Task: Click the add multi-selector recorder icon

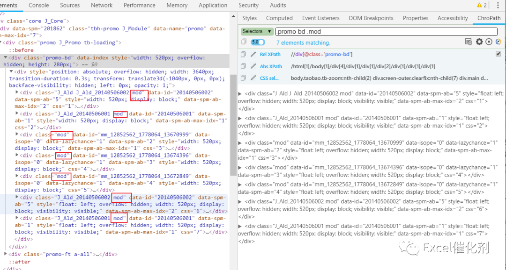Action: click(x=469, y=42)
